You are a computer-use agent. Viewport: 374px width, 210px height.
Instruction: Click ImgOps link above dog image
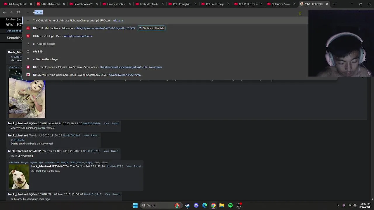point(33,162)
